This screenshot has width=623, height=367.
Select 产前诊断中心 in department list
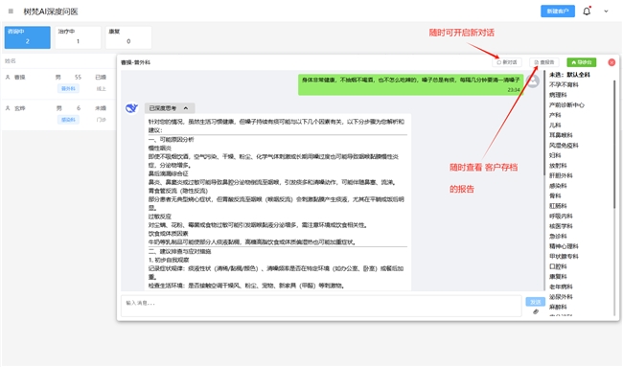566,104
